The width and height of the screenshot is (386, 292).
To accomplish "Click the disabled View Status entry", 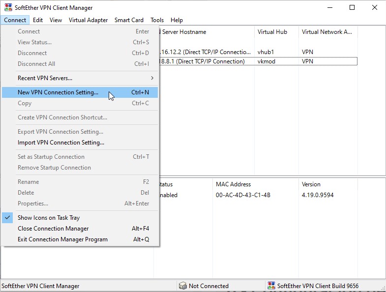I will click(80, 42).
